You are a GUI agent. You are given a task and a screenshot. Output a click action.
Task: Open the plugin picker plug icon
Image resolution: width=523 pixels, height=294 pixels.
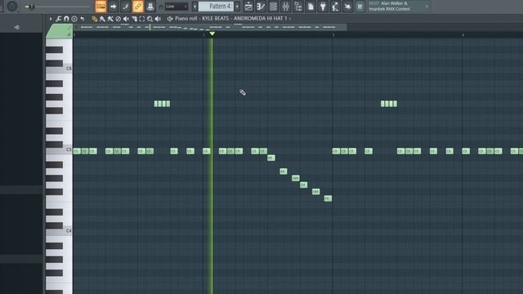pyautogui.click(x=323, y=7)
